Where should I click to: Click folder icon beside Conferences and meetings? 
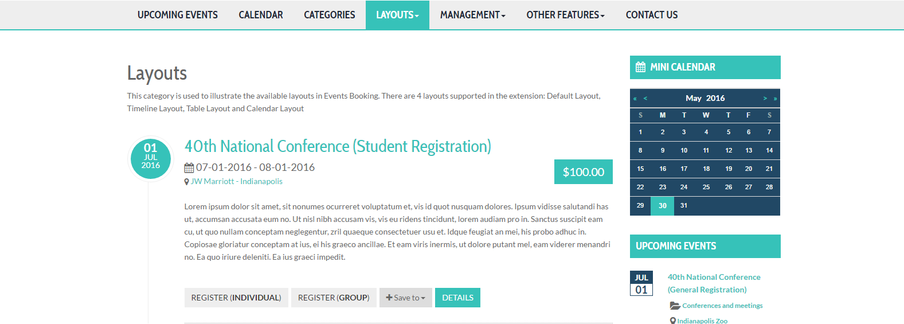675,306
